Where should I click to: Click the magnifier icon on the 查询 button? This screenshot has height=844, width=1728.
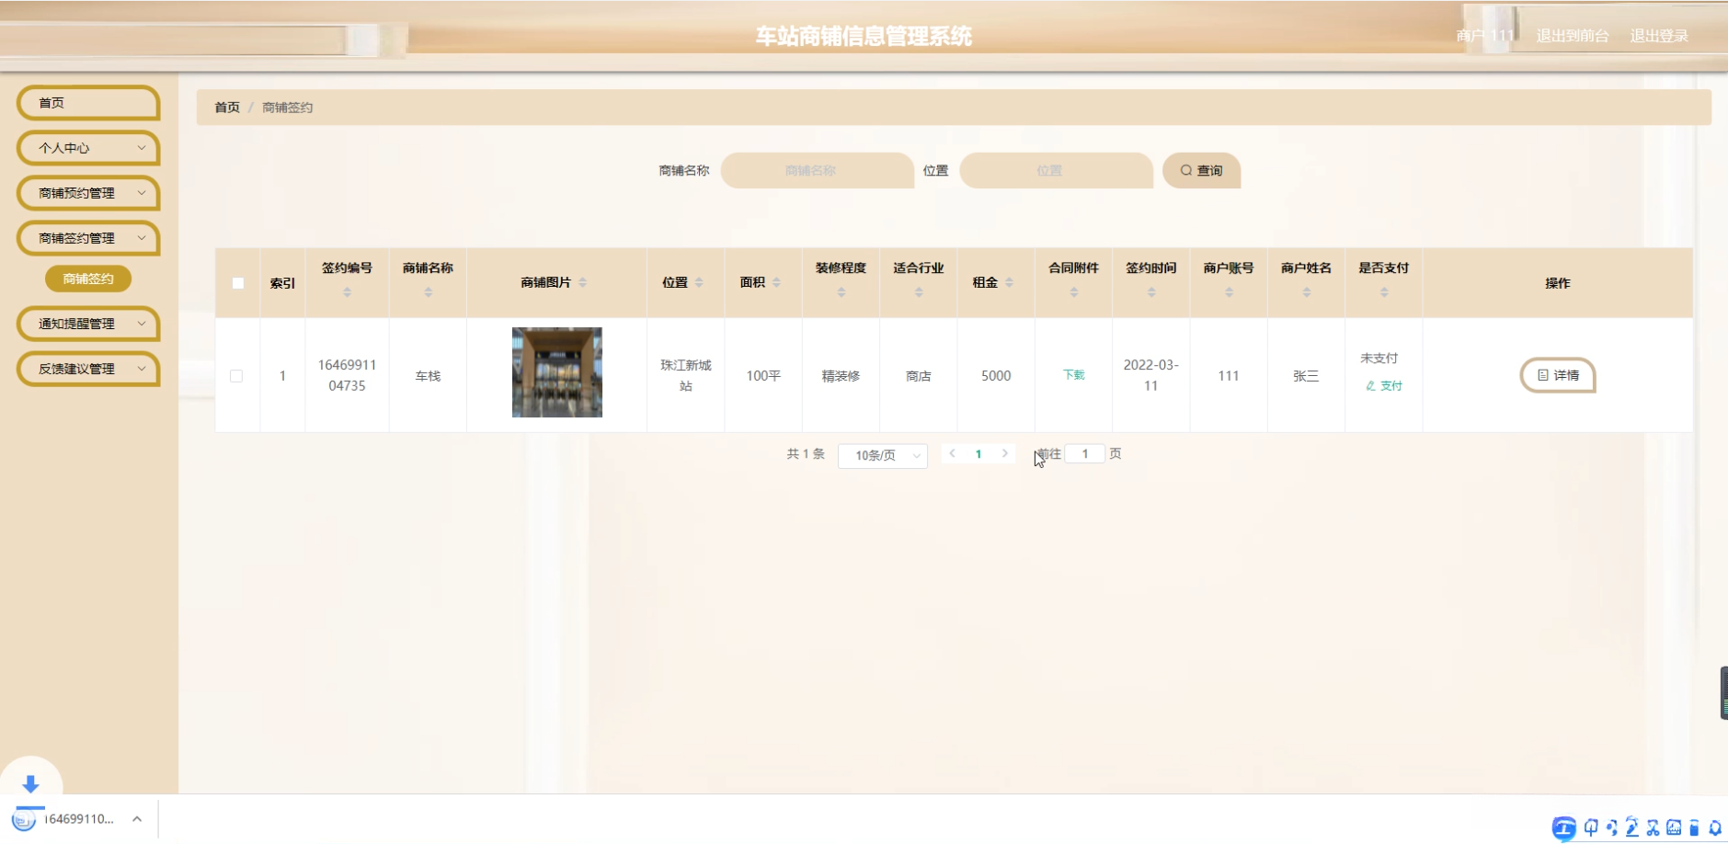tap(1186, 170)
